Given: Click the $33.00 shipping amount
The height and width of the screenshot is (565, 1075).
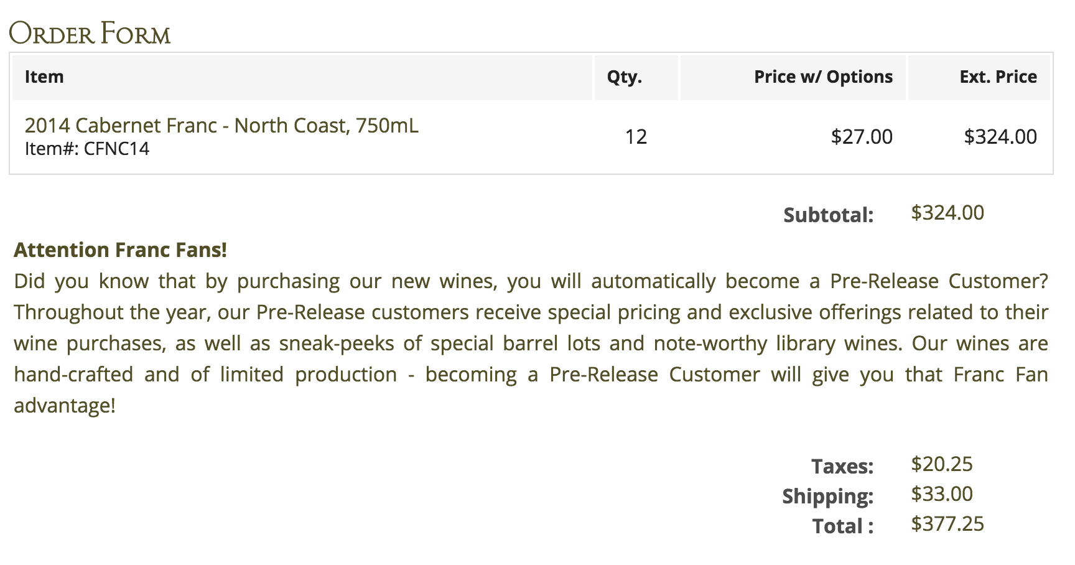Looking at the screenshot, I should pyautogui.click(x=942, y=493).
